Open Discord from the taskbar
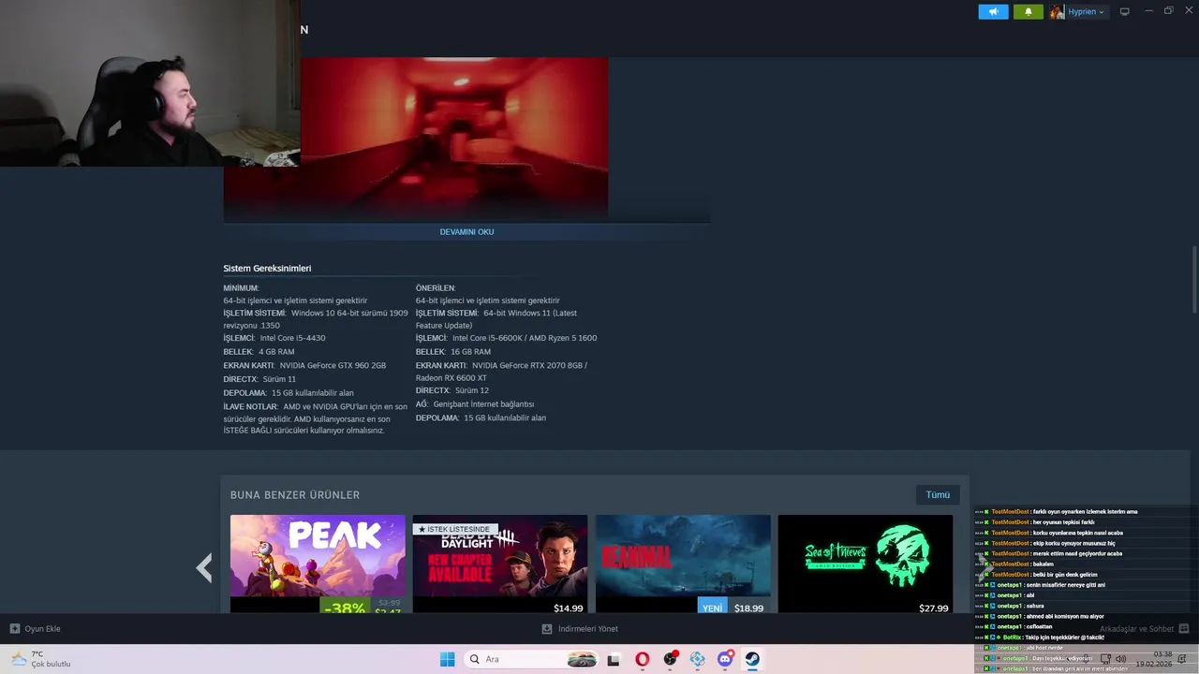This screenshot has width=1199, height=674. coord(725,659)
